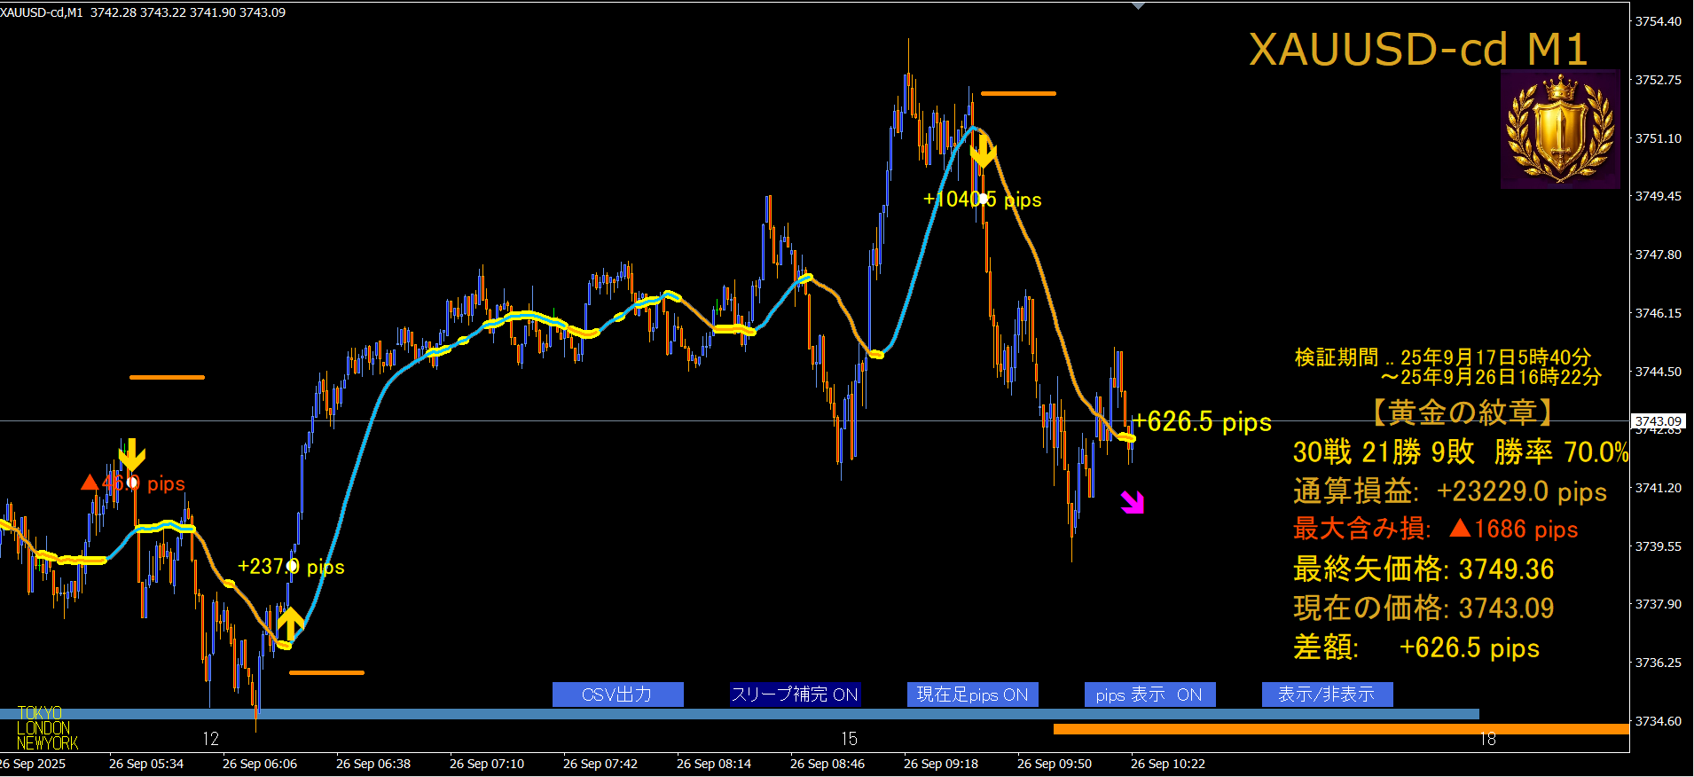1694x777 pixels.
Task: Select the orange line below the chart low
Action: [x=326, y=672]
